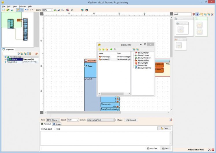Expand the Visualization property

5,62
